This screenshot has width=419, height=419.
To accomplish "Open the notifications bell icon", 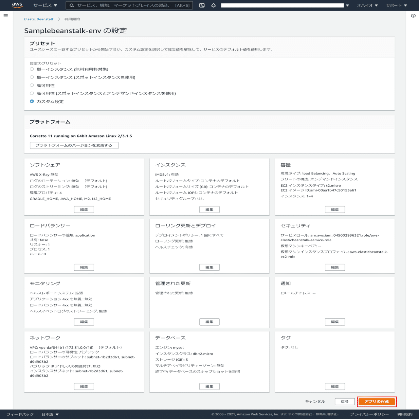I will pyautogui.click(x=213, y=5).
